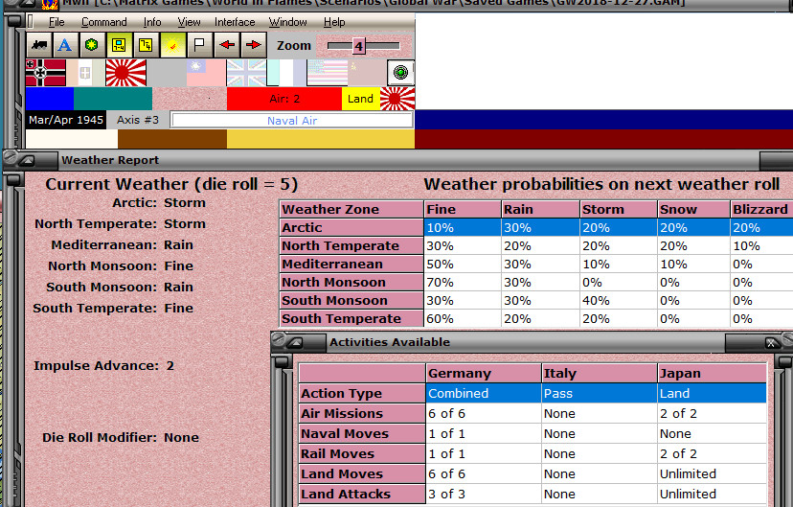Click the blue letter A toolbar icon
The height and width of the screenshot is (507, 793).
pyautogui.click(x=65, y=46)
